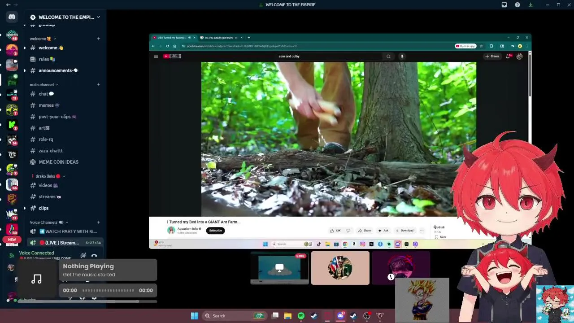Disconnect from voice with the hang-up icon
The width and height of the screenshot is (574, 323).
tap(94, 256)
